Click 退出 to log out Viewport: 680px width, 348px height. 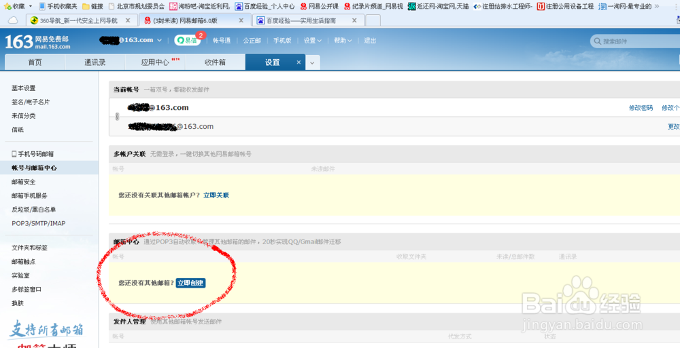[x=370, y=40]
